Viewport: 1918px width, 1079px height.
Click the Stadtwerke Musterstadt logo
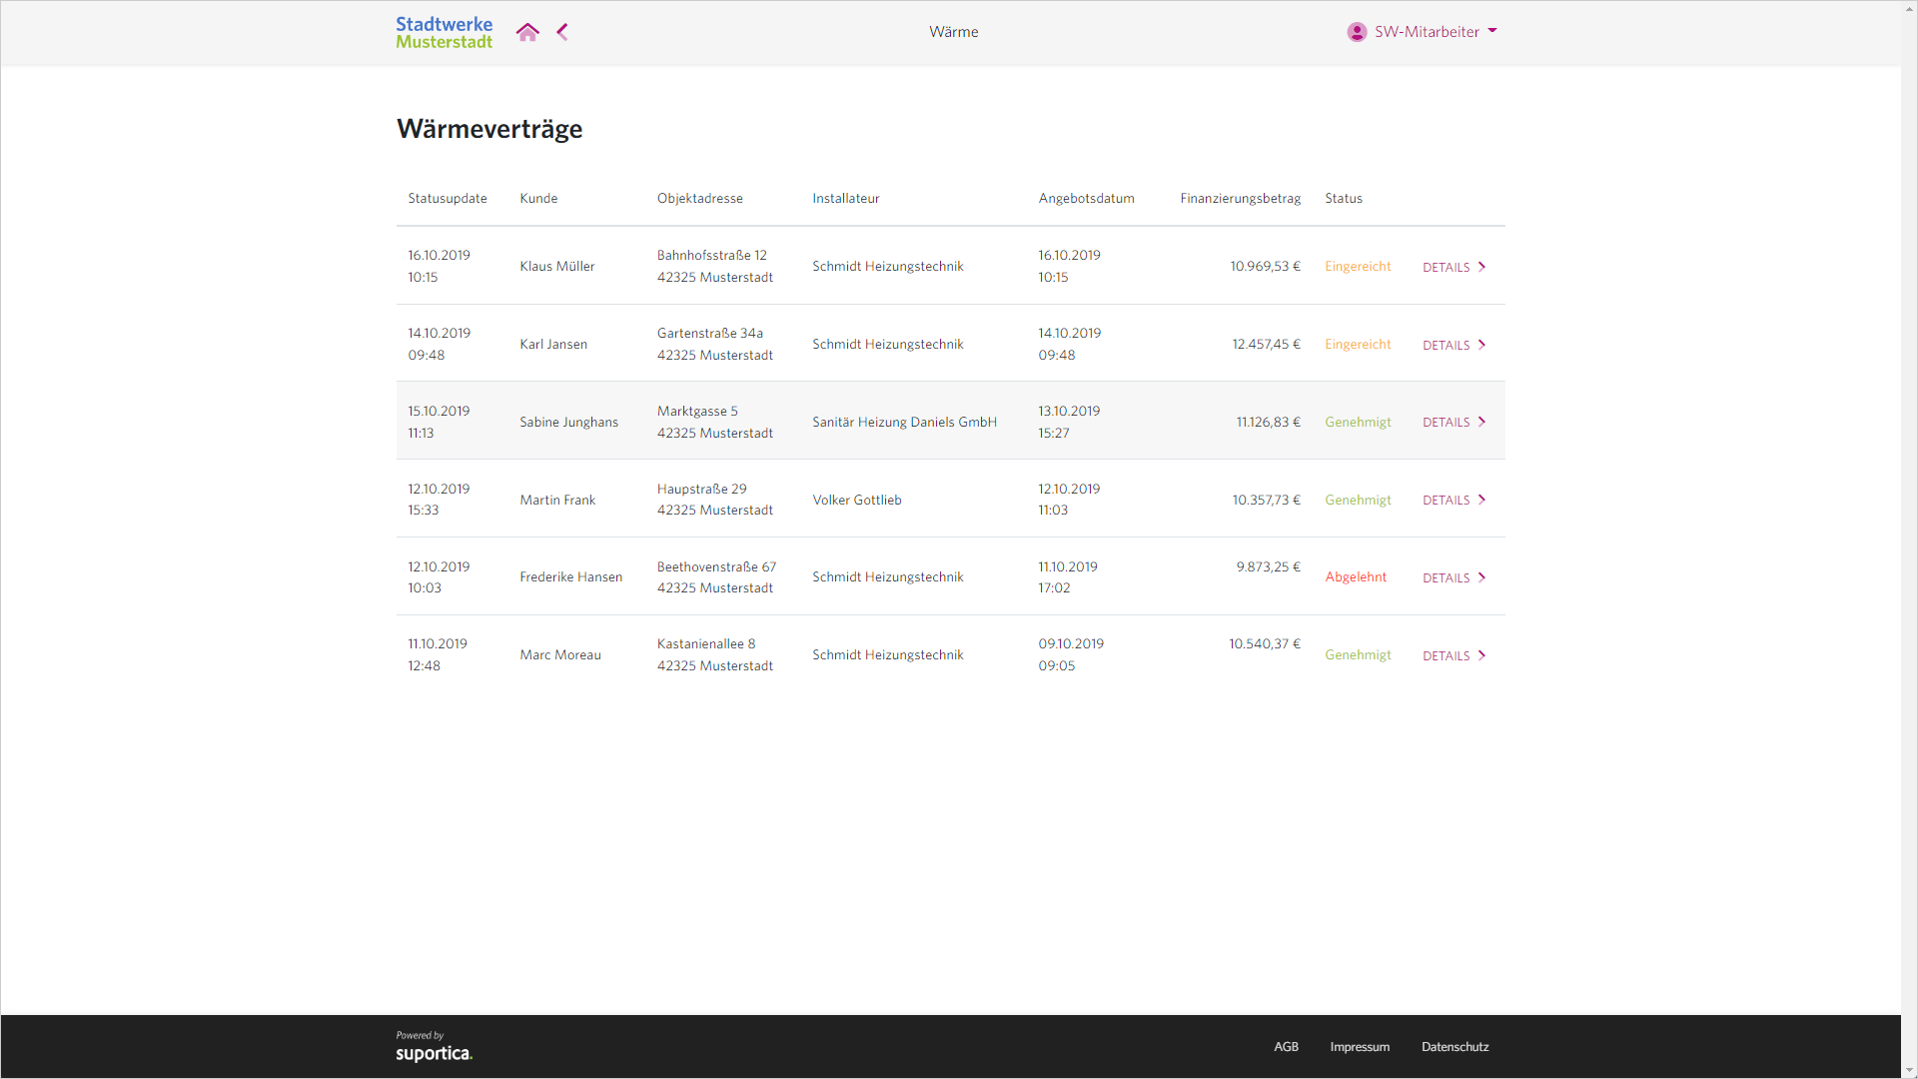445,32
